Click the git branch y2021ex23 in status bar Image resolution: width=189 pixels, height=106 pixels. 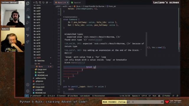(36, 96)
